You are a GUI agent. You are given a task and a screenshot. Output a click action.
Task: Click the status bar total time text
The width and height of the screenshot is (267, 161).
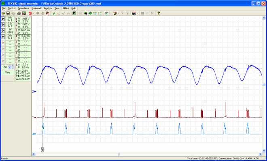[x=203, y=159]
